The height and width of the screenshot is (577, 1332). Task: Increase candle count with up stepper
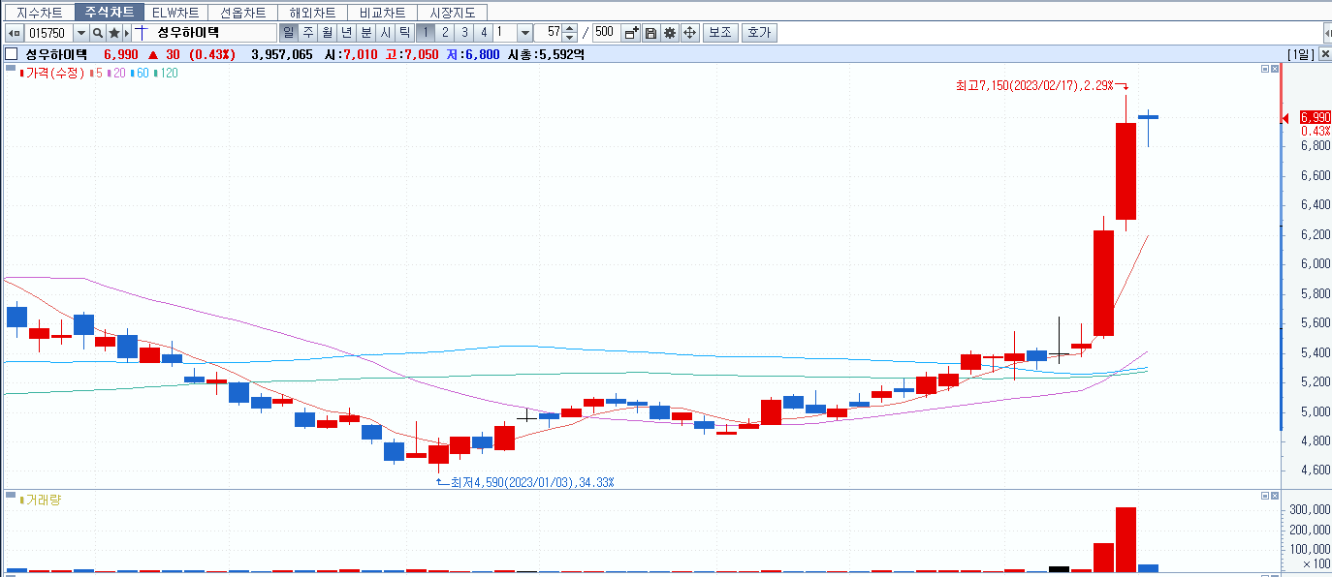coord(570,29)
